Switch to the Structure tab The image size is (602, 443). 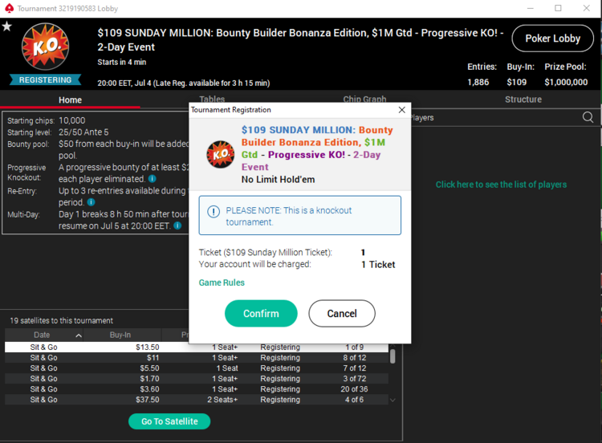523,100
